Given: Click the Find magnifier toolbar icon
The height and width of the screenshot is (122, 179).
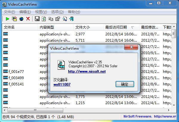Looking at the screenshot, I should pyautogui.click(x=65, y=19).
